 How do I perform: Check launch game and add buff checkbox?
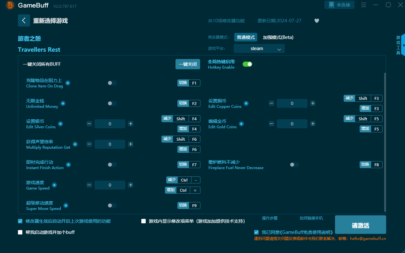20,232
